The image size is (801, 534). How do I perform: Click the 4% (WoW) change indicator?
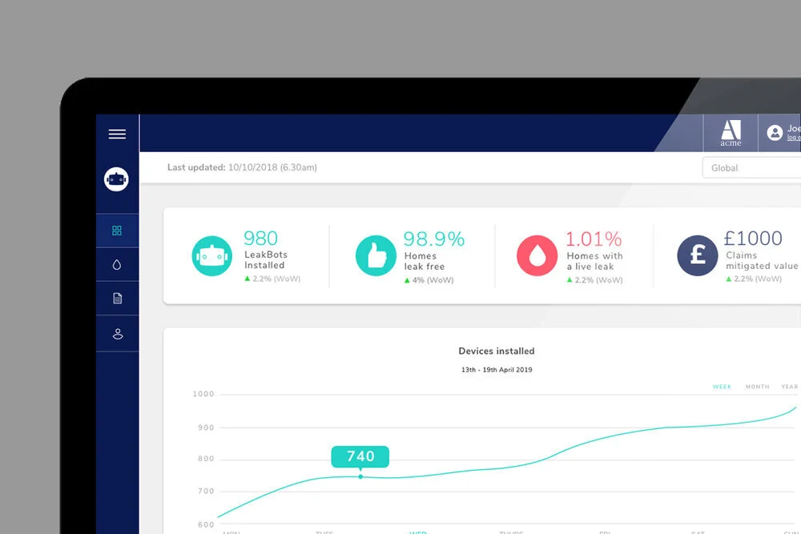point(429,280)
